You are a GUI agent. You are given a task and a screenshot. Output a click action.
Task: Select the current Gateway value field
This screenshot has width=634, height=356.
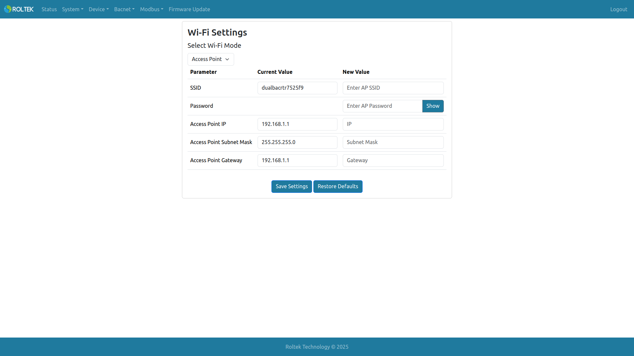[x=297, y=161]
